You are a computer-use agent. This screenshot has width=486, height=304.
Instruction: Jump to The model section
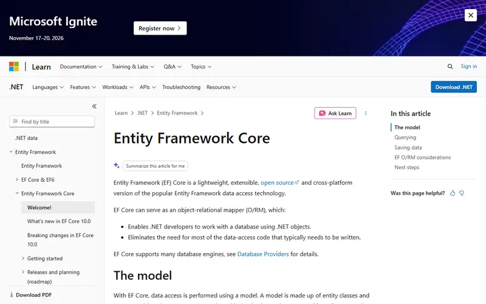[x=407, y=127]
